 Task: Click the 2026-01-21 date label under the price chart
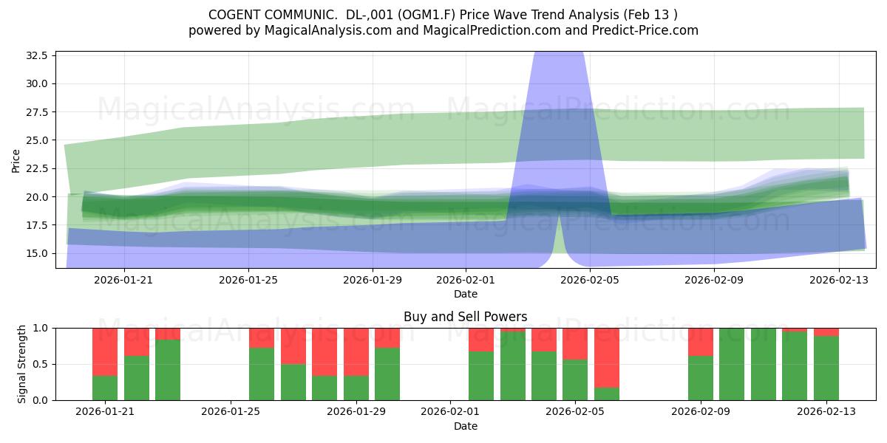coord(124,280)
